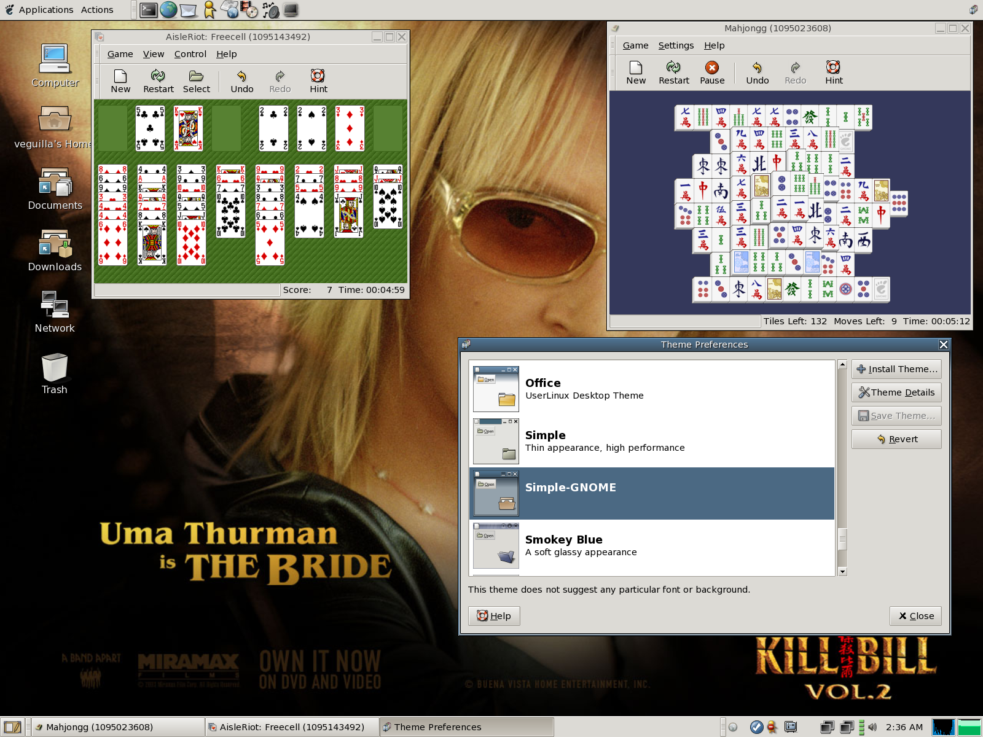Expand the Actions panel menu
Viewport: 983px width, 737px height.
[x=97, y=10]
